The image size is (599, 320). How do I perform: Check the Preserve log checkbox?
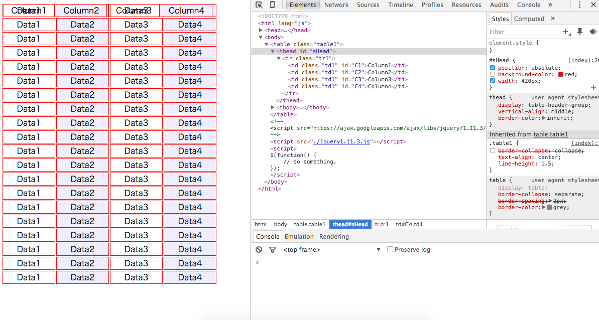(390, 250)
